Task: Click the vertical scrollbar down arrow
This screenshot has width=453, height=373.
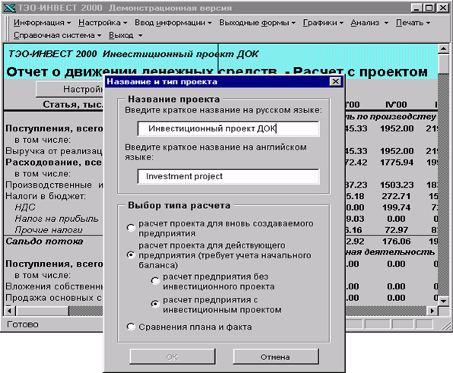Action: click(x=443, y=301)
